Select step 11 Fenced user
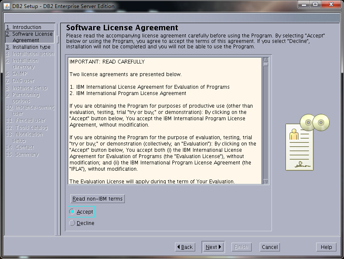This screenshot has height=259, width=344. click(x=26, y=120)
